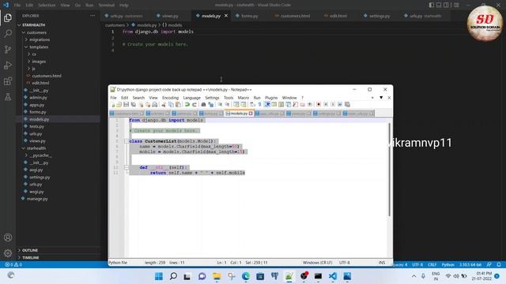Click the Save All icon in Notepad++ toolbar
Screen dimensions: 506x284
(x=133, y=104)
